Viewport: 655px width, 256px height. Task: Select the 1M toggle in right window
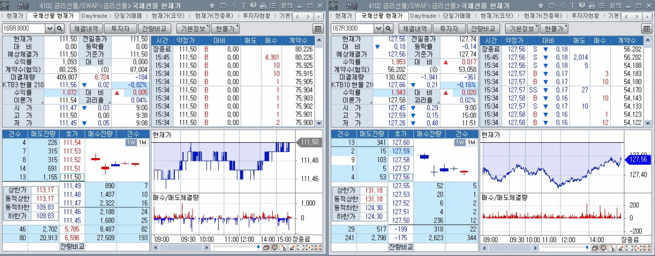tap(471, 142)
